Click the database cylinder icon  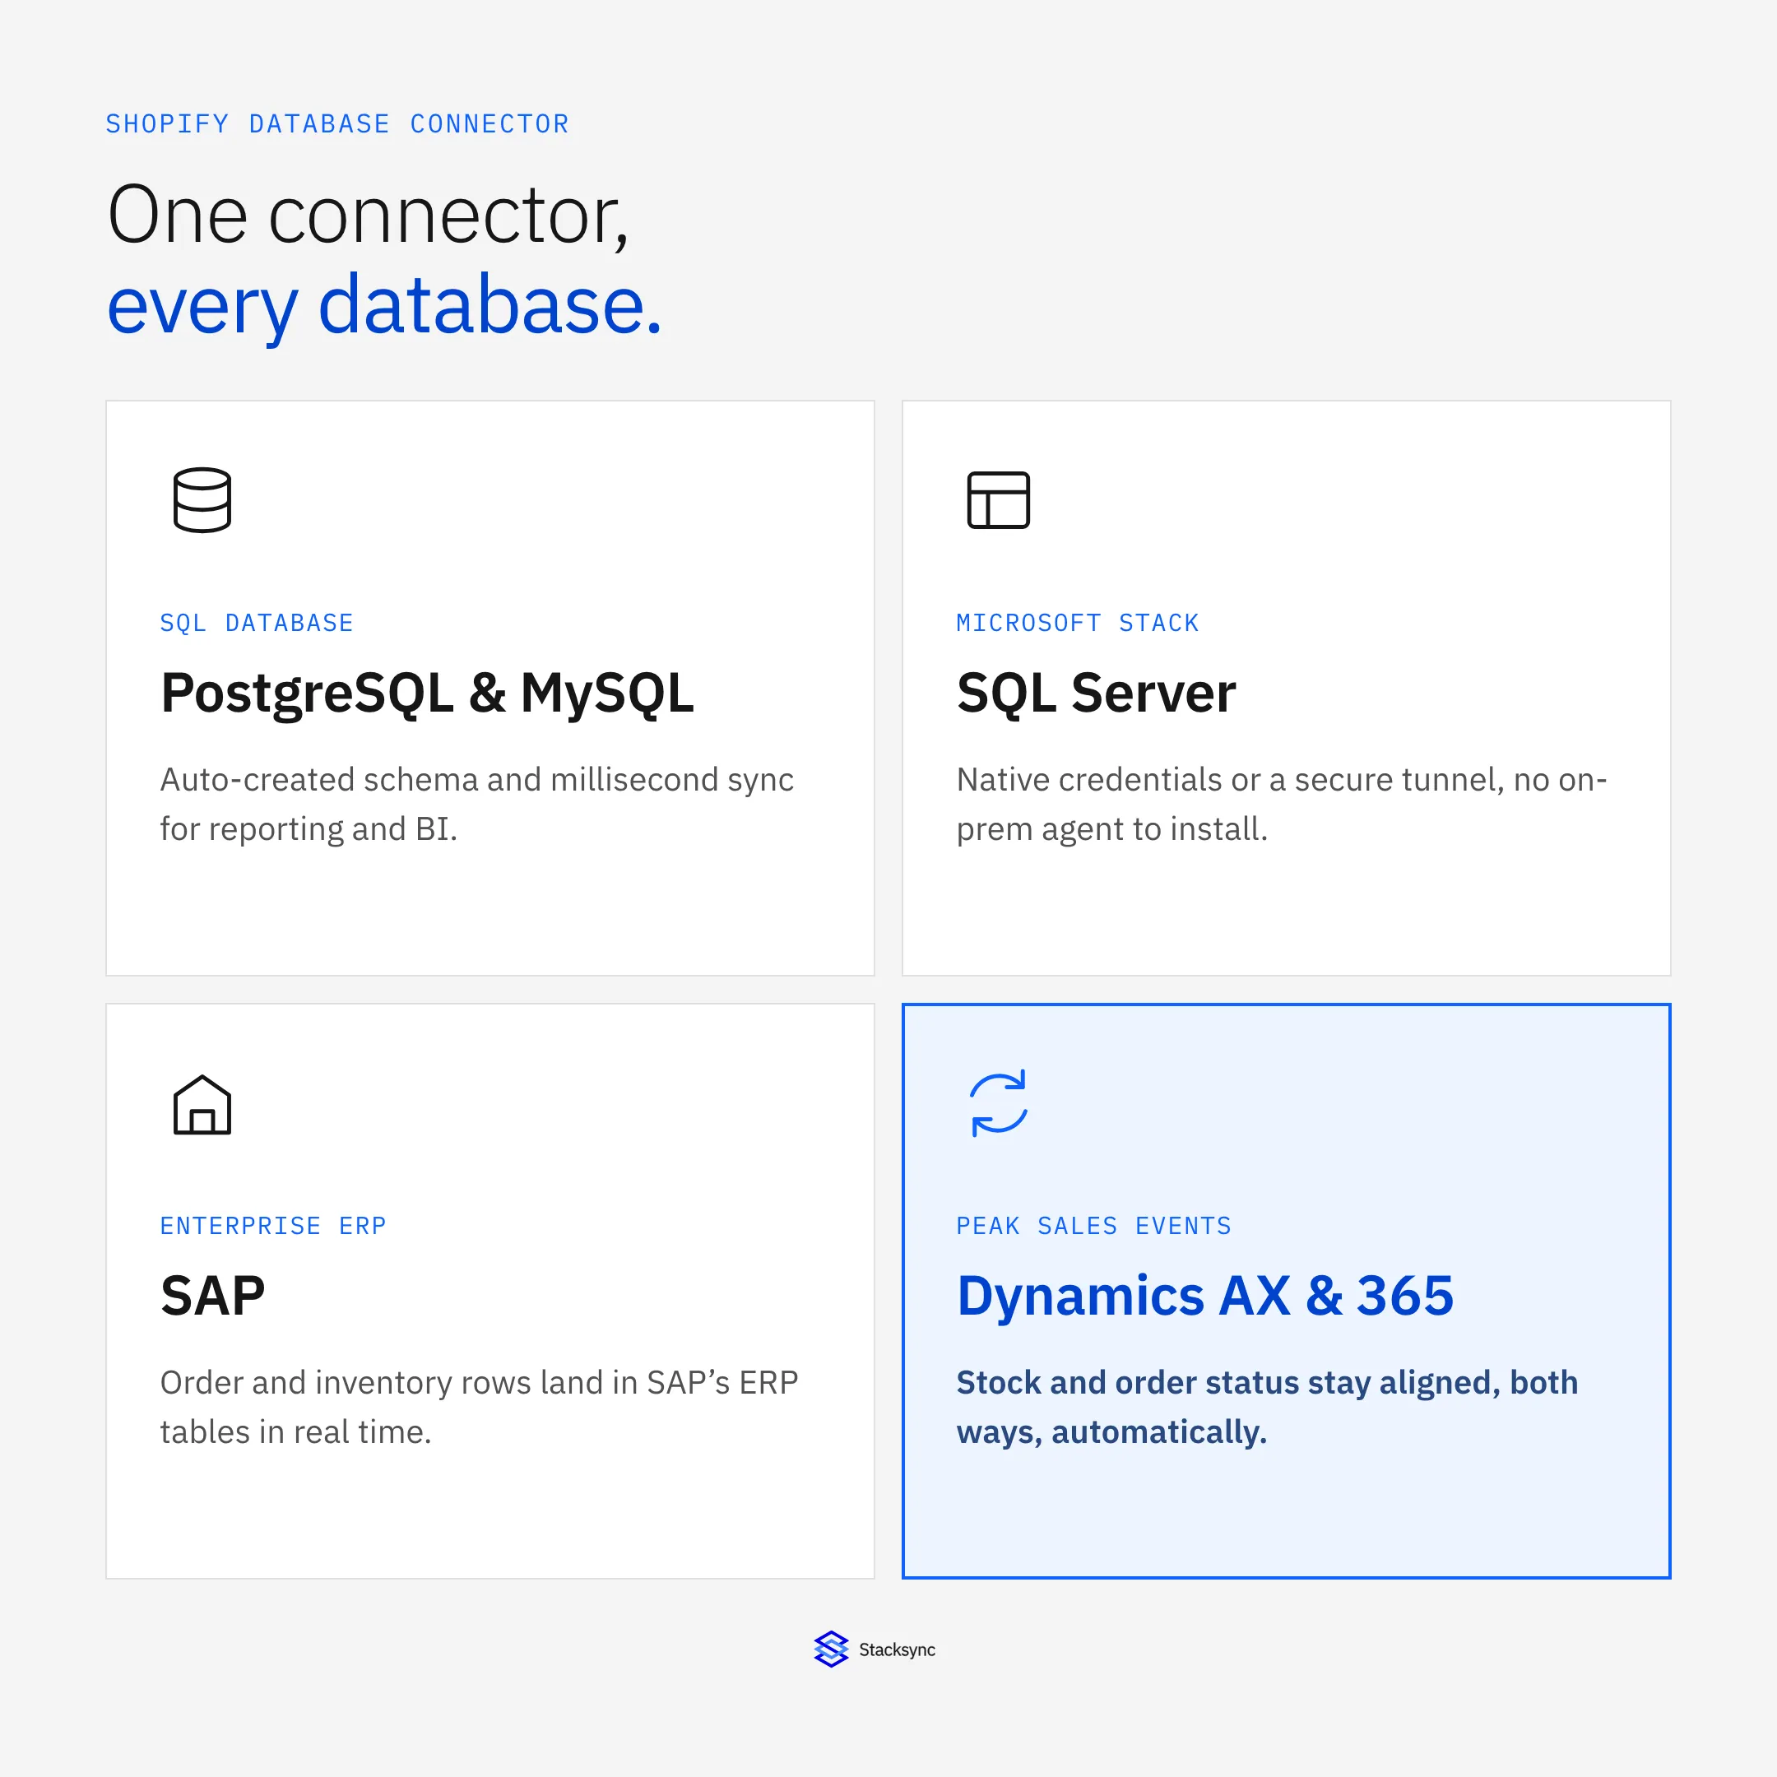202,500
